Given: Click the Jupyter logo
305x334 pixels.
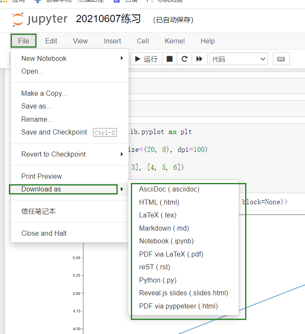Looking at the screenshot, I should (x=40, y=20).
